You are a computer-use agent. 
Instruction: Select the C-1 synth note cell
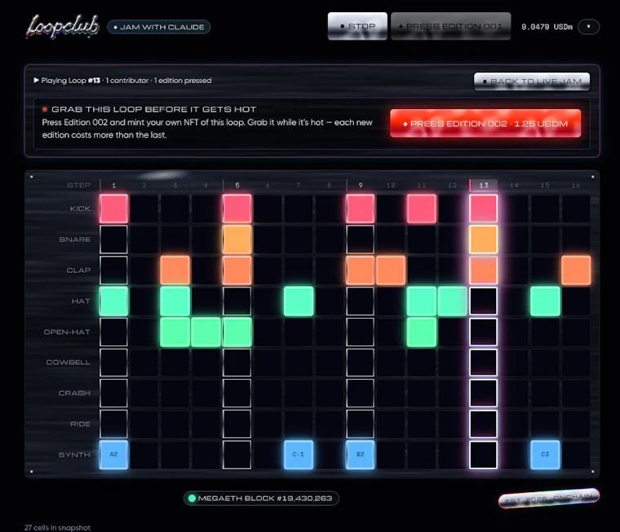point(299,455)
